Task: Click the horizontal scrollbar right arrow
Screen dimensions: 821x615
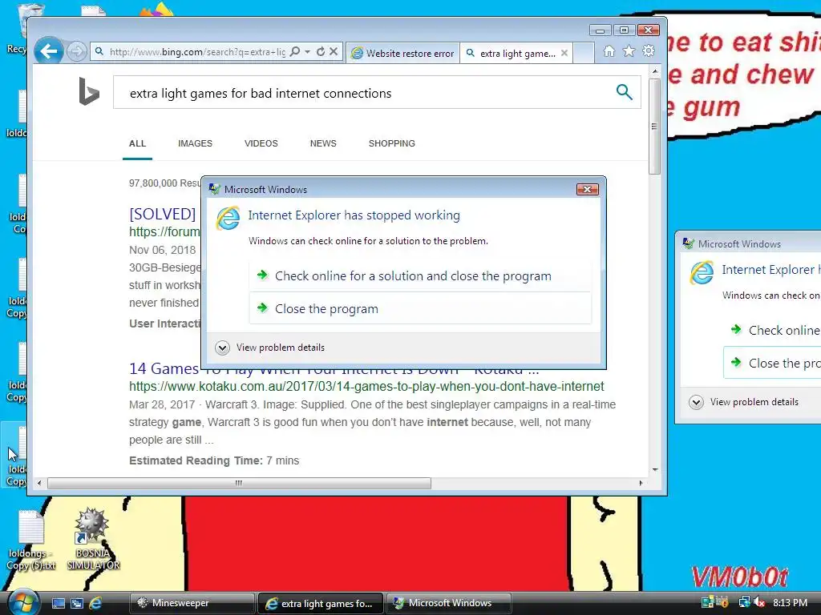Action: pyautogui.click(x=641, y=483)
